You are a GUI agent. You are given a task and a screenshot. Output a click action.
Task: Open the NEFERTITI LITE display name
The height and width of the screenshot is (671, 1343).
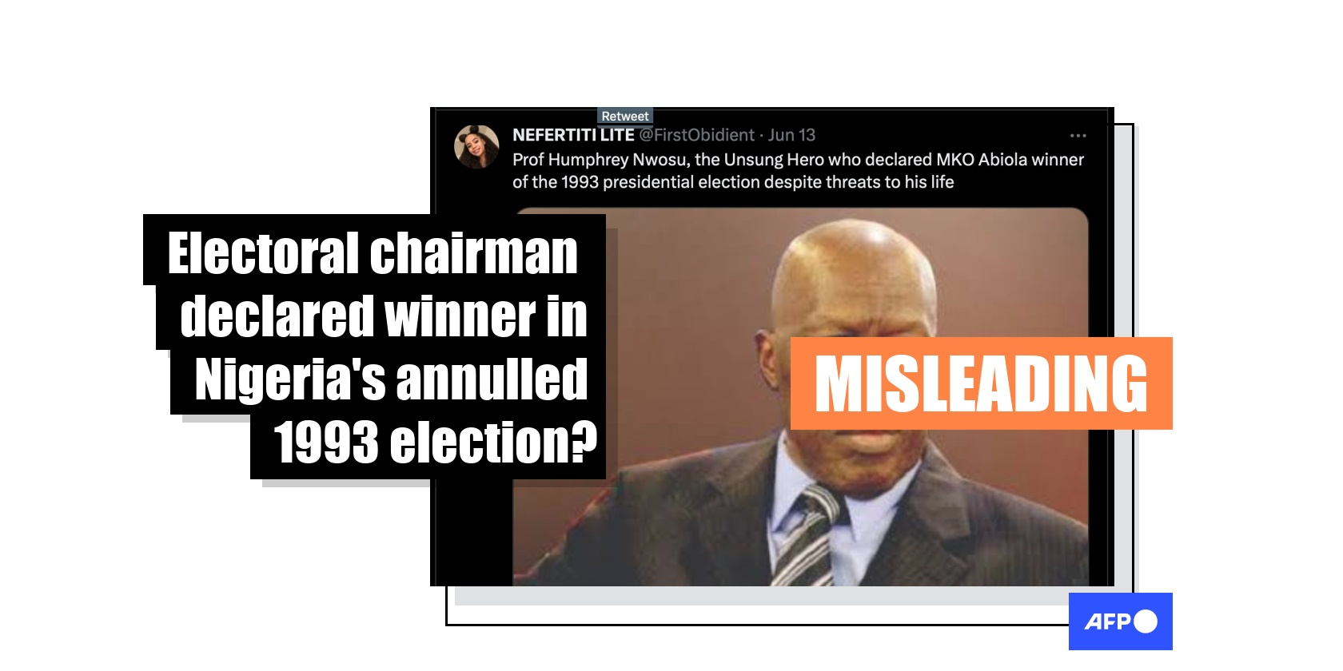click(573, 135)
